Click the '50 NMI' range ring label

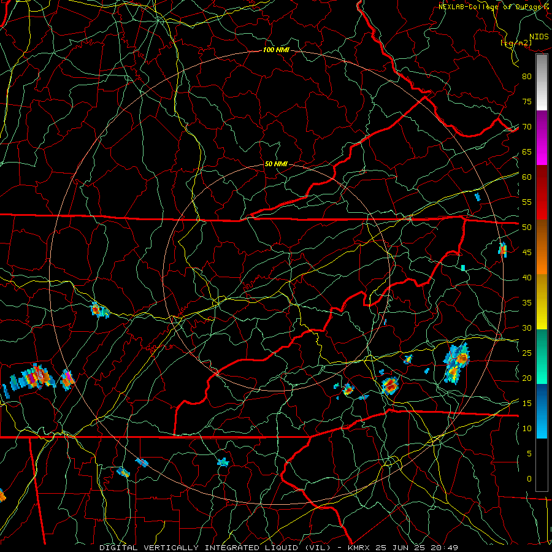[x=276, y=164]
